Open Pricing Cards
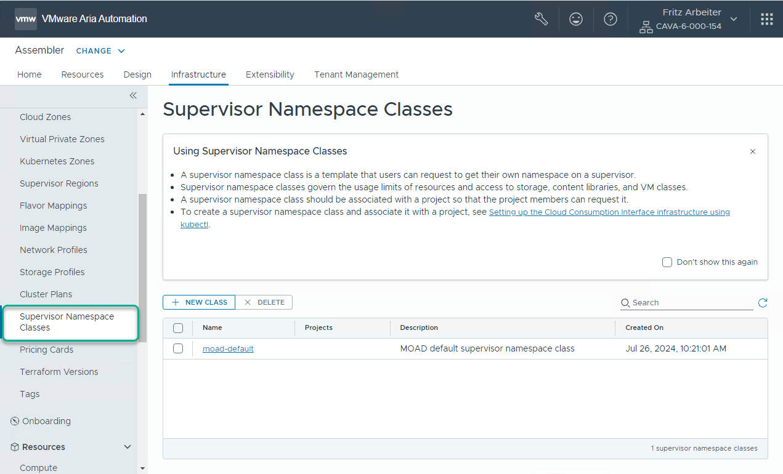This screenshot has width=783, height=474. pos(46,350)
